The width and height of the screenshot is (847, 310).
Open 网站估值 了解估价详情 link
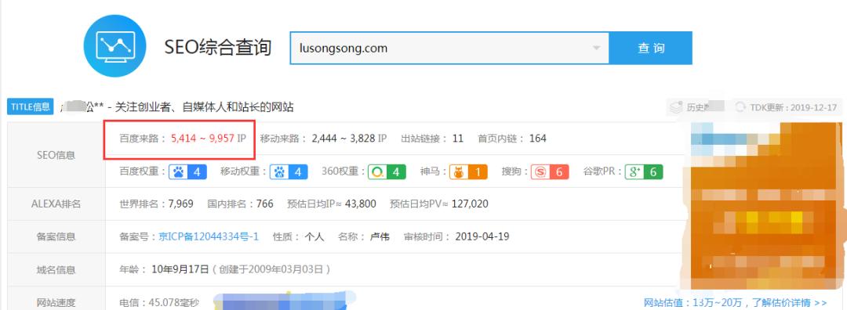[735, 302]
